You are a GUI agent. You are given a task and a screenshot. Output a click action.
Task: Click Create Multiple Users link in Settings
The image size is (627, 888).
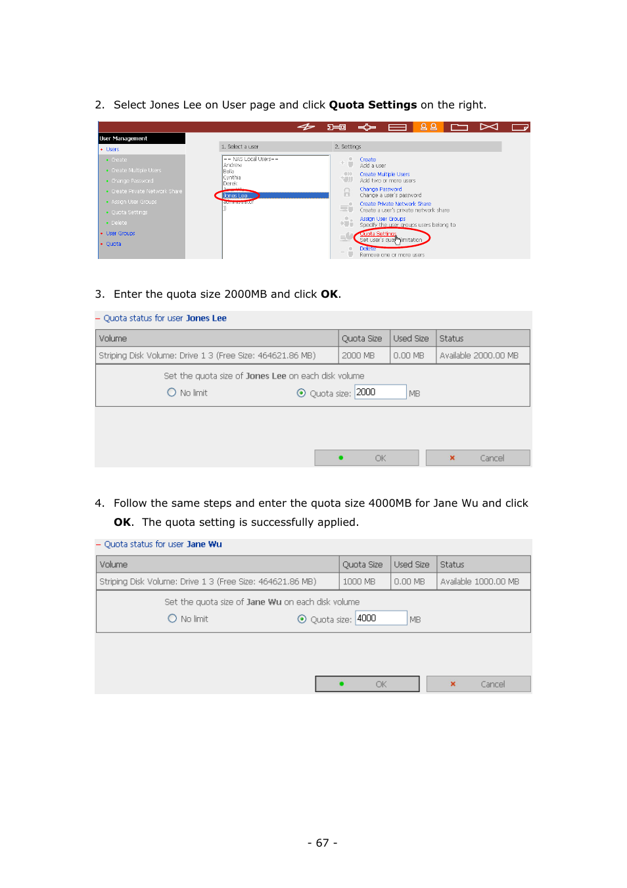coord(384,174)
